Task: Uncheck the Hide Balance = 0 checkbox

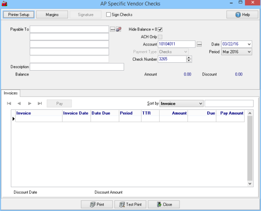Action: pyautogui.click(x=160, y=29)
